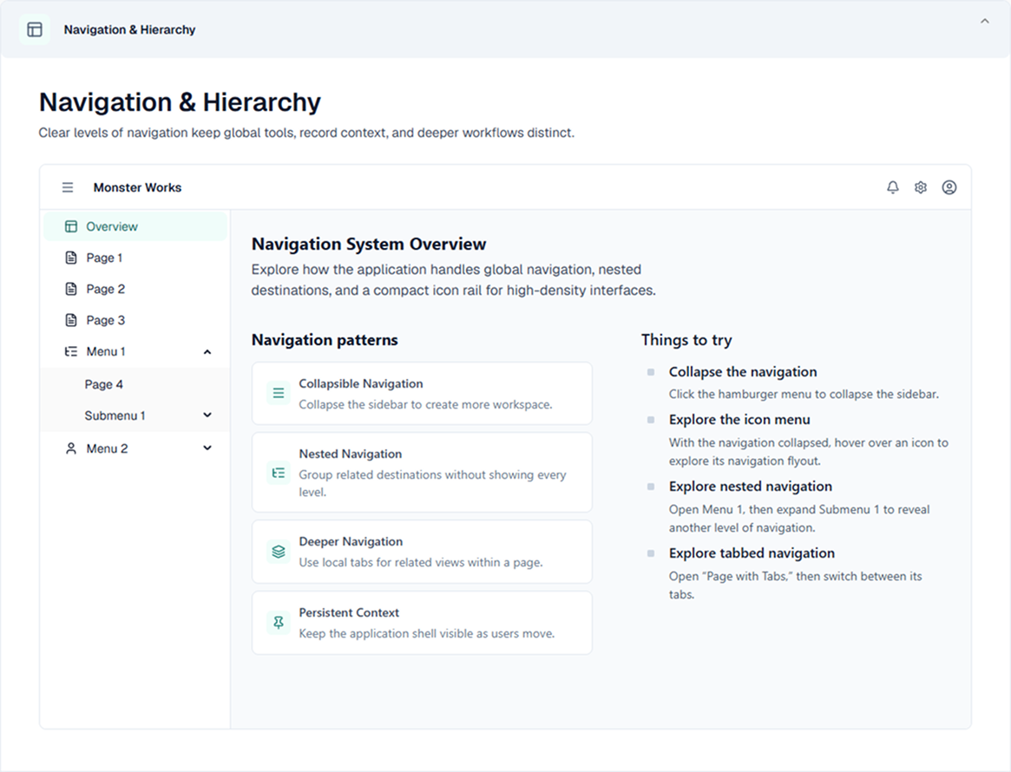Click "Use local tabs for related views" description
1011x772 pixels.
click(421, 563)
